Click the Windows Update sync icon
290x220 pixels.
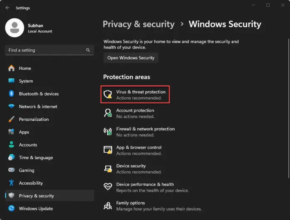[12, 208]
